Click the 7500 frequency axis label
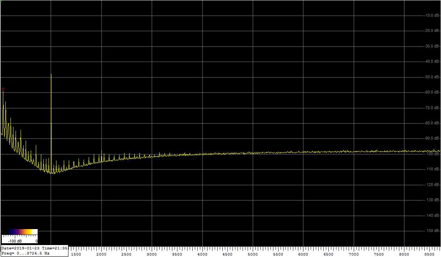This screenshot has width=441, height=257. (379, 254)
